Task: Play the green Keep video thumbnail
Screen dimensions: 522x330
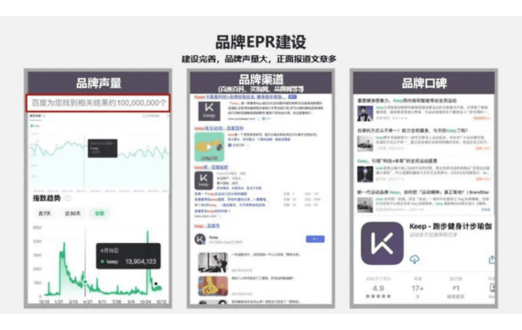Action: tap(209, 147)
